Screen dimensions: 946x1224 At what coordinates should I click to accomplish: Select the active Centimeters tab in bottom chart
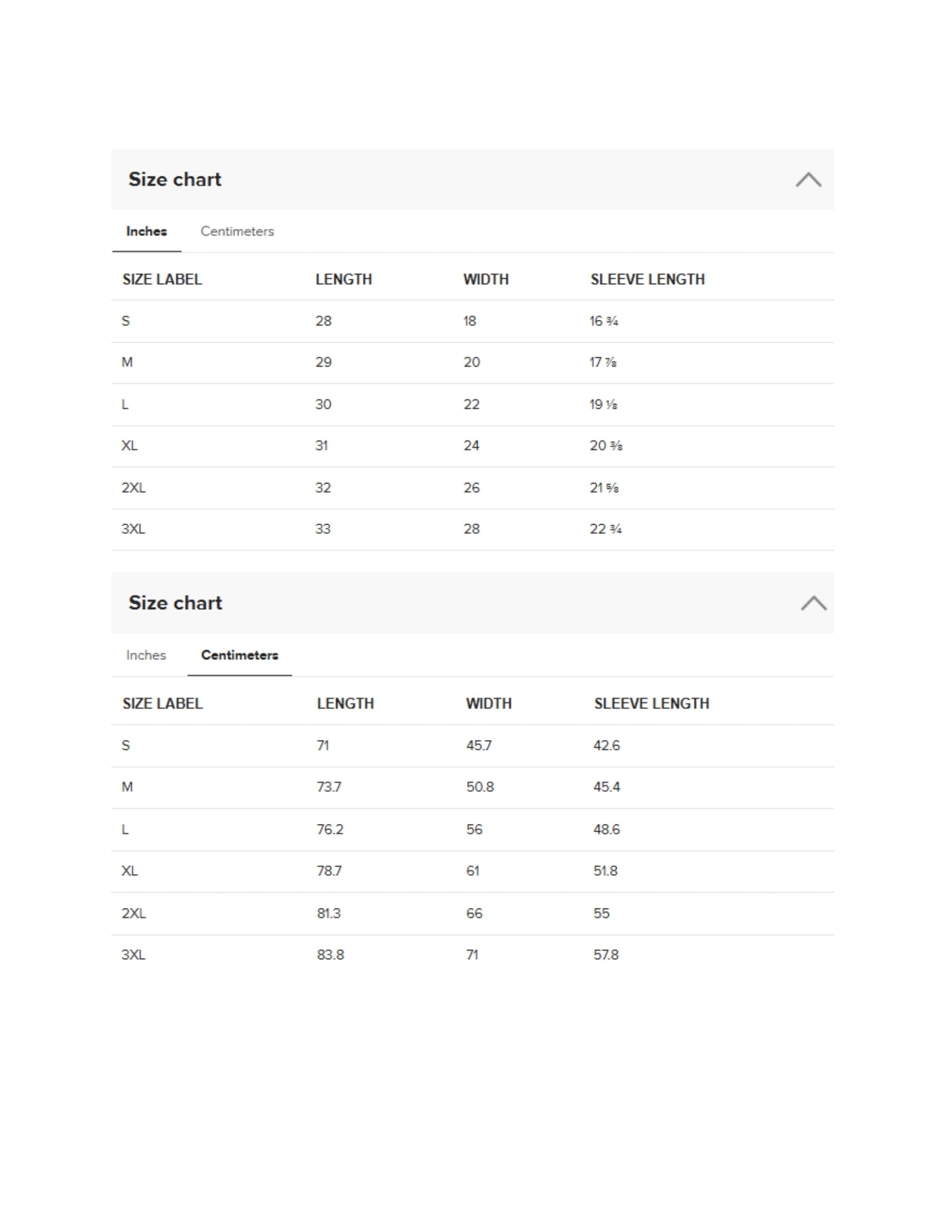239,655
